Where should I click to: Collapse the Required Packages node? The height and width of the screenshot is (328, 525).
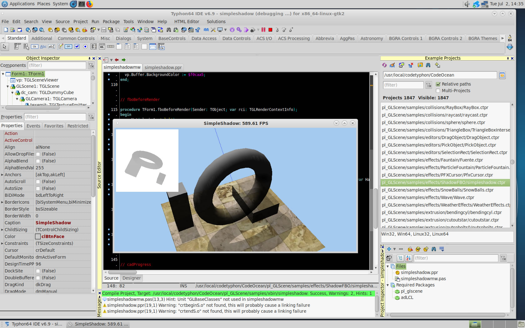tap(388, 285)
